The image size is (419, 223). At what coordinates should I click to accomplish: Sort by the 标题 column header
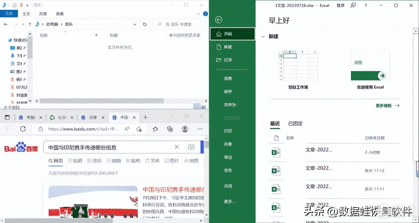click(x=114, y=35)
